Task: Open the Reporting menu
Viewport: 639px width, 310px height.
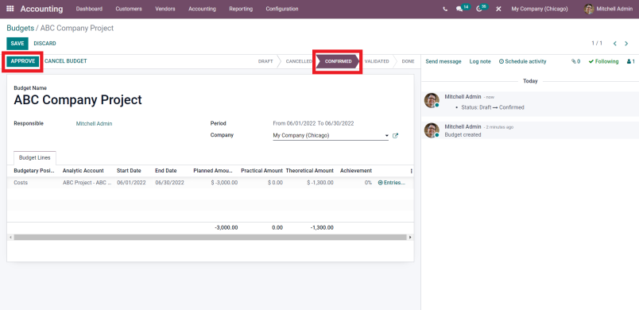Action: tap(241, 9)
